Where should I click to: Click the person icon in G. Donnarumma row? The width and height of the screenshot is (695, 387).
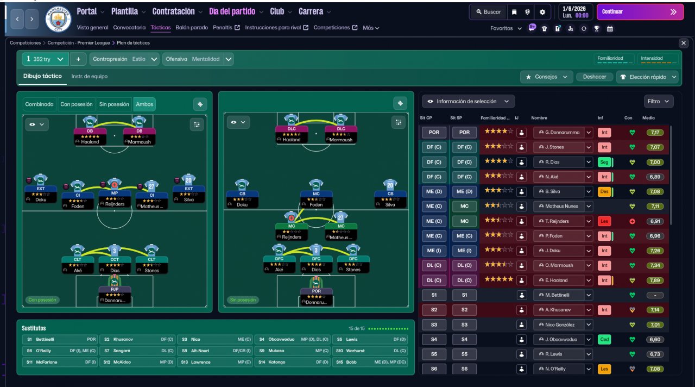522,132
